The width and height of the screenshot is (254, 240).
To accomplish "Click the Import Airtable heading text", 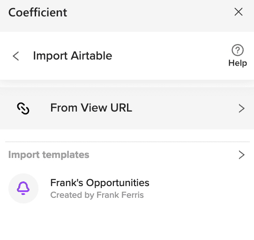I will click(73, 56).
